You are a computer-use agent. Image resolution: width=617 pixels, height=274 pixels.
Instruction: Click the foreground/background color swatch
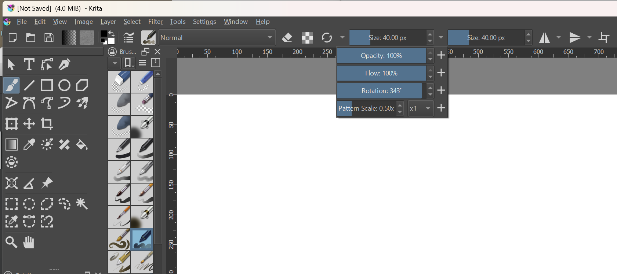point(108,37)
